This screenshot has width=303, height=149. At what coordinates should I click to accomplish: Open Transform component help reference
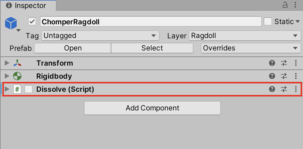pyautogui.click(x=272, y=63)
